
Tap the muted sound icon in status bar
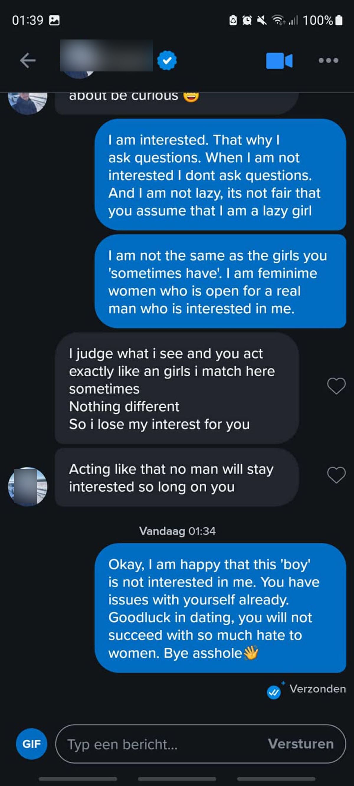tap(262, 20)
